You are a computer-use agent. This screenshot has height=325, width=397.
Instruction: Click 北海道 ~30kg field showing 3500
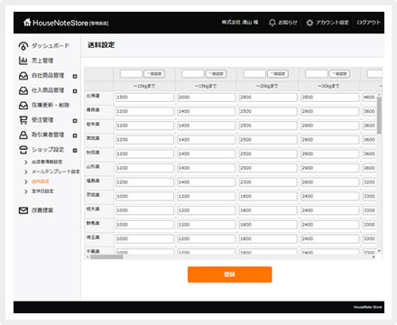330,97
